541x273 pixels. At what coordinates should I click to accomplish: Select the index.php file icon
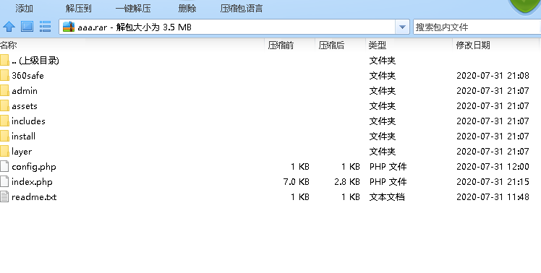(4, 182)
